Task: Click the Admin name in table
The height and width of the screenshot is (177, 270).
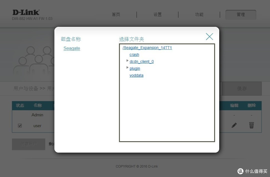Action: coord(37,115)
